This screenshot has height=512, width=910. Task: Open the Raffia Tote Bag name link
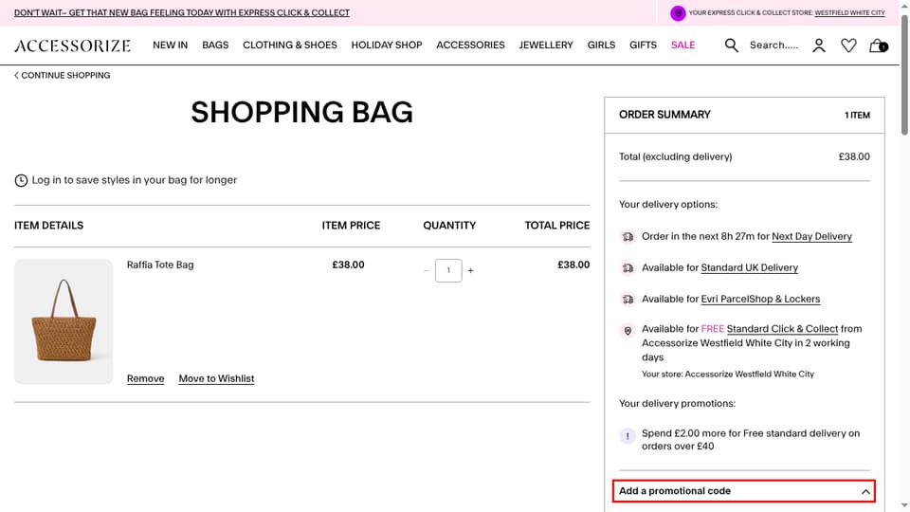point(160,265)
